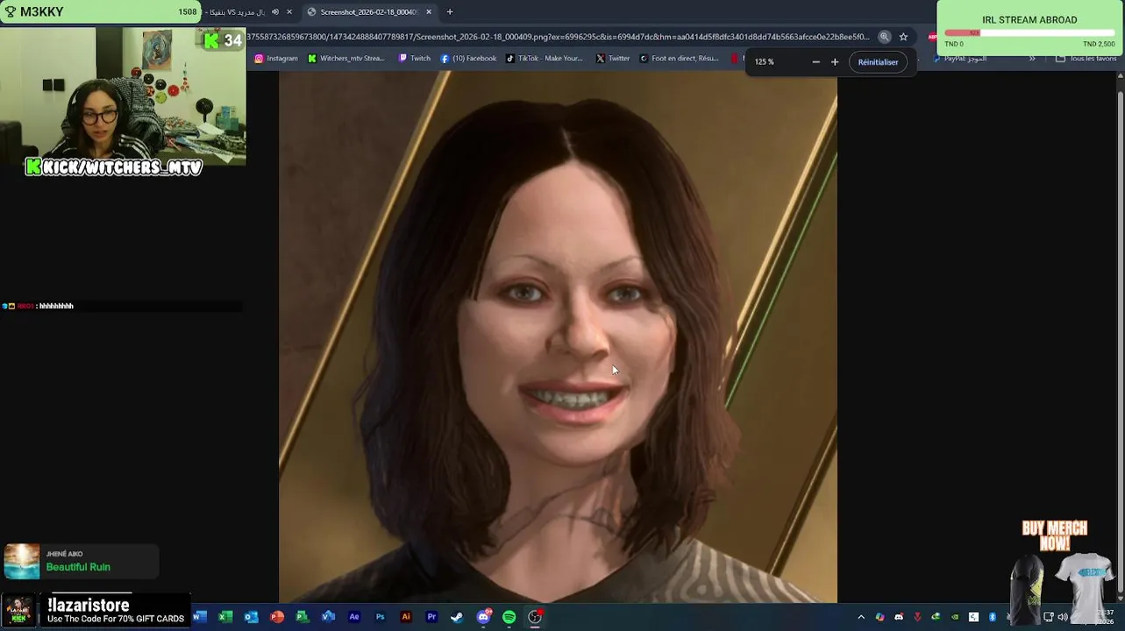Close the Arabic-titled browser tab
Viewport: 1125px width, 631px height.
[x=289, y=12]
